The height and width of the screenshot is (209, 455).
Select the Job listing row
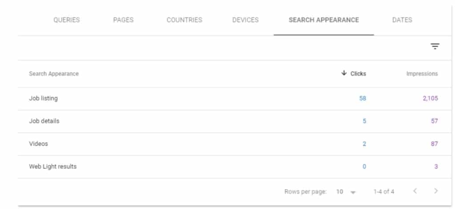click(x=44, y=98)
